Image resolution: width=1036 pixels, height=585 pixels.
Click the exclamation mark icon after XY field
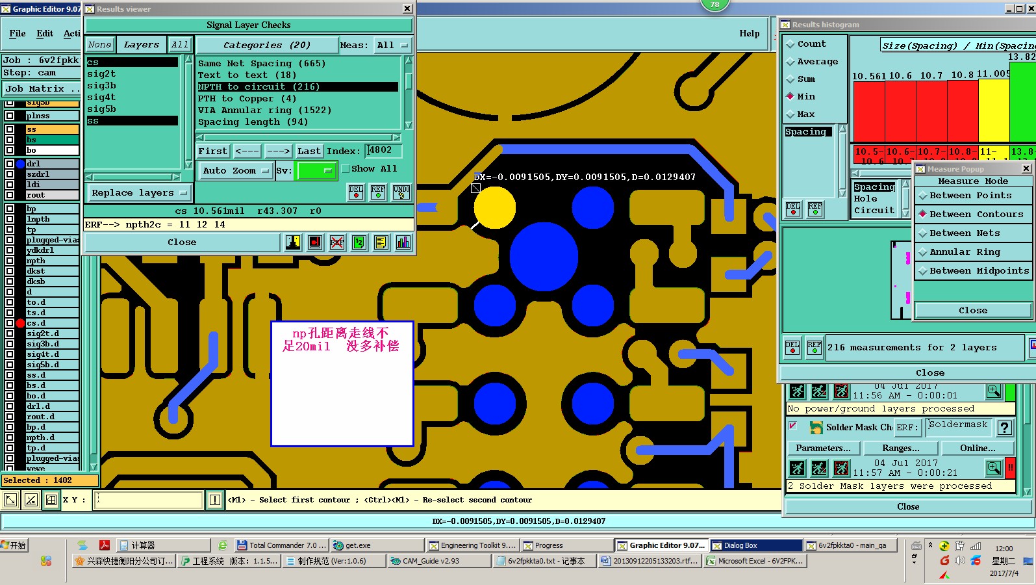215,500
